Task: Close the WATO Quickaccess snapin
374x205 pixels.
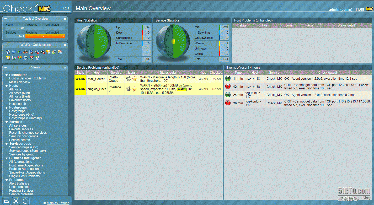Action: 65,45
